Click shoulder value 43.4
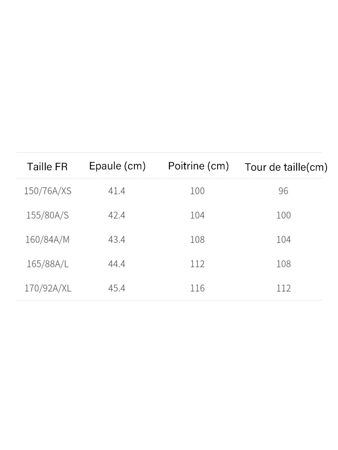This screenshot has height=450, width=338. point(117,240)
